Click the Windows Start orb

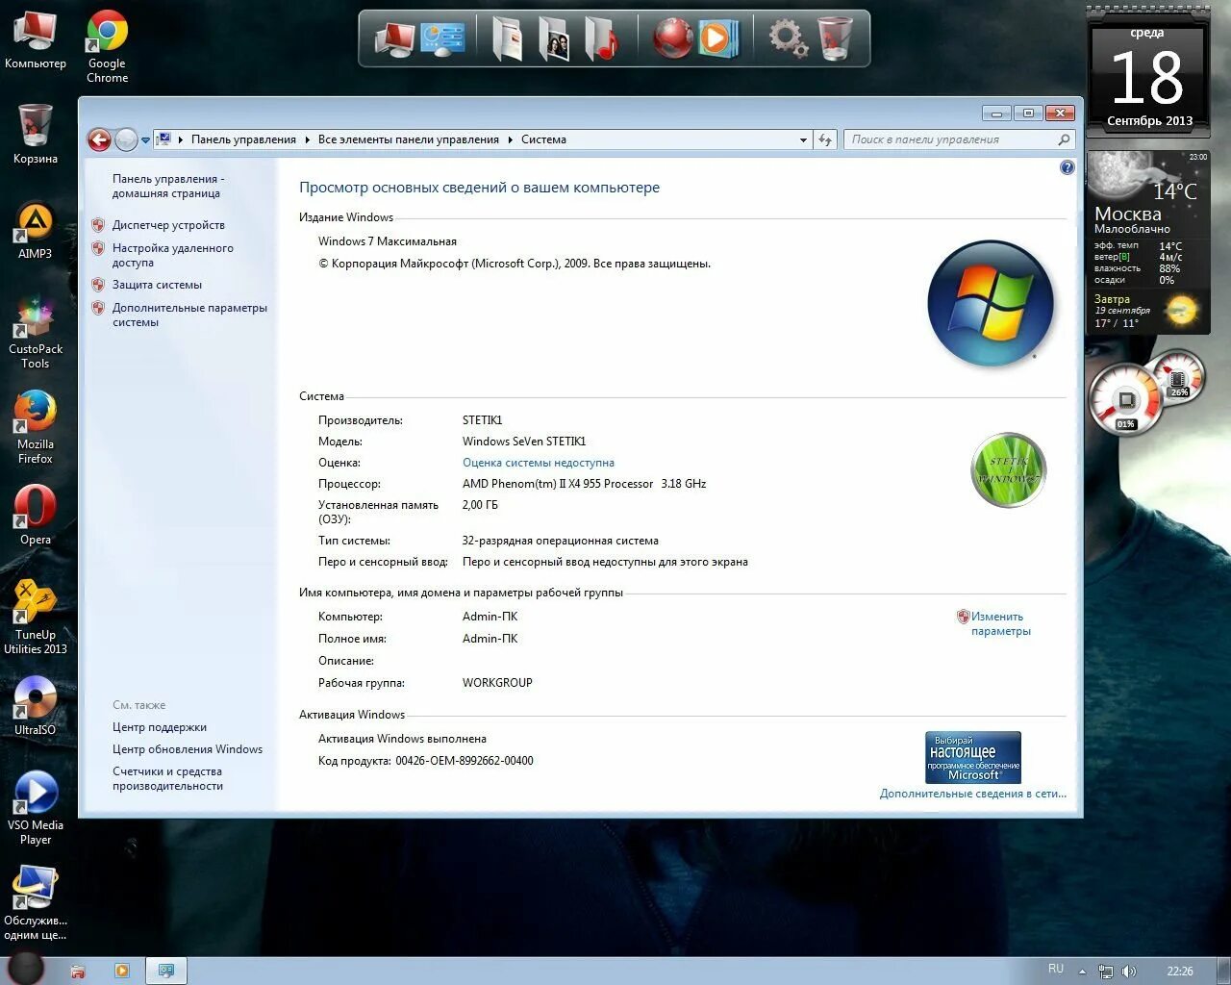coord(26,967)
